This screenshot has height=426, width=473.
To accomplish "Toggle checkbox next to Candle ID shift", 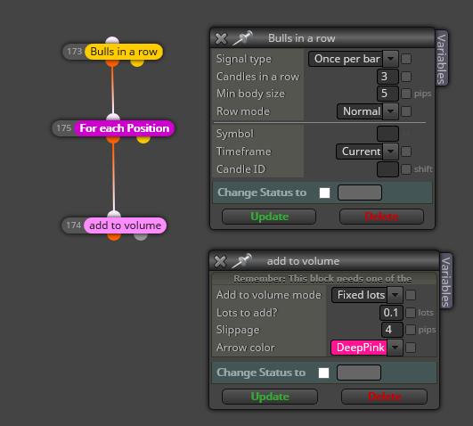I will [406, 169].
